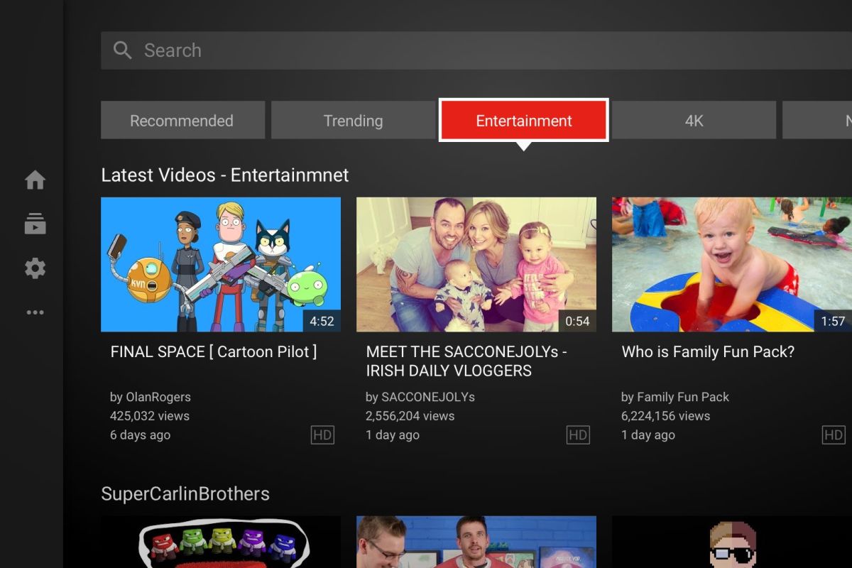Open the pixel-art sunglasses character thumbnail
This screenshot has height=568, width=852.
pyautogui.click(x=732, y=542)
